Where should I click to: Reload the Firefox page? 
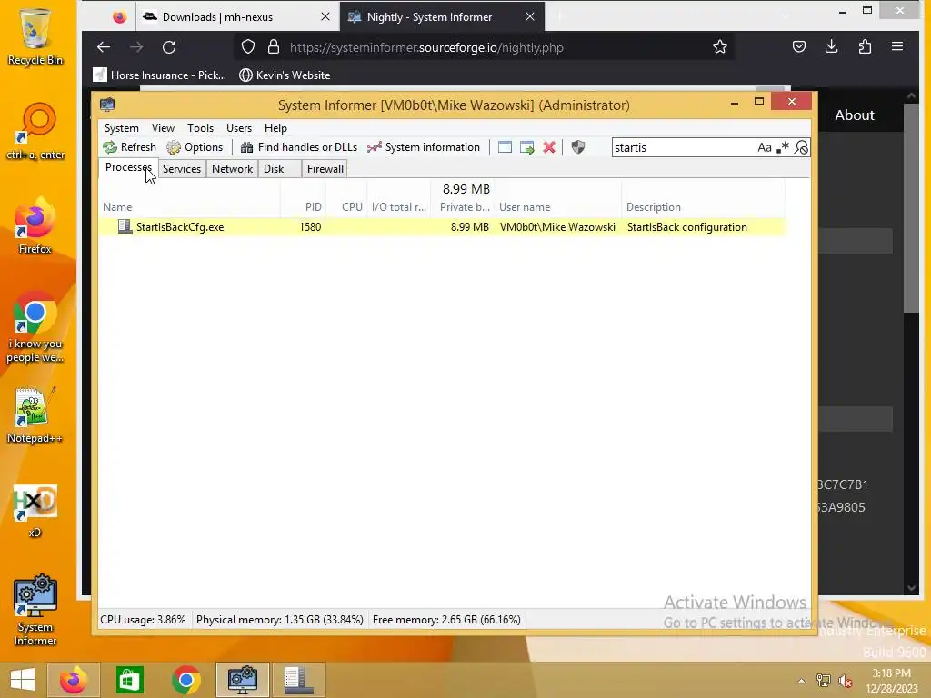[x=169, y=47]
